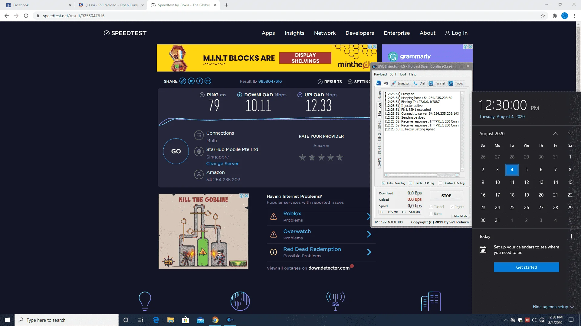This screenshot has width=581, height=326.
Task: Toggle the Inject checkbox in SVI Injector
Action: coord(452,207)
